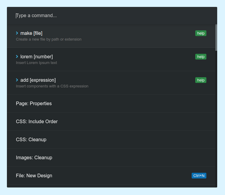The width and height of the screenshot is (225, 195).
Task: Select the add [expression] command title
Action: [x=38, y=80]
